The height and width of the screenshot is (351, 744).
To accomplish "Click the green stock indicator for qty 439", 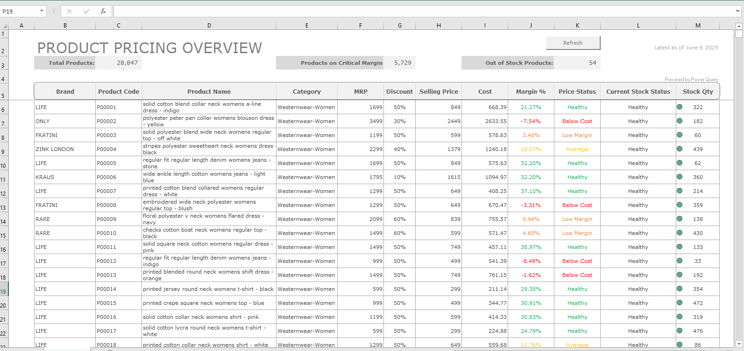I will pyautogui.click(x=680, y=149).
